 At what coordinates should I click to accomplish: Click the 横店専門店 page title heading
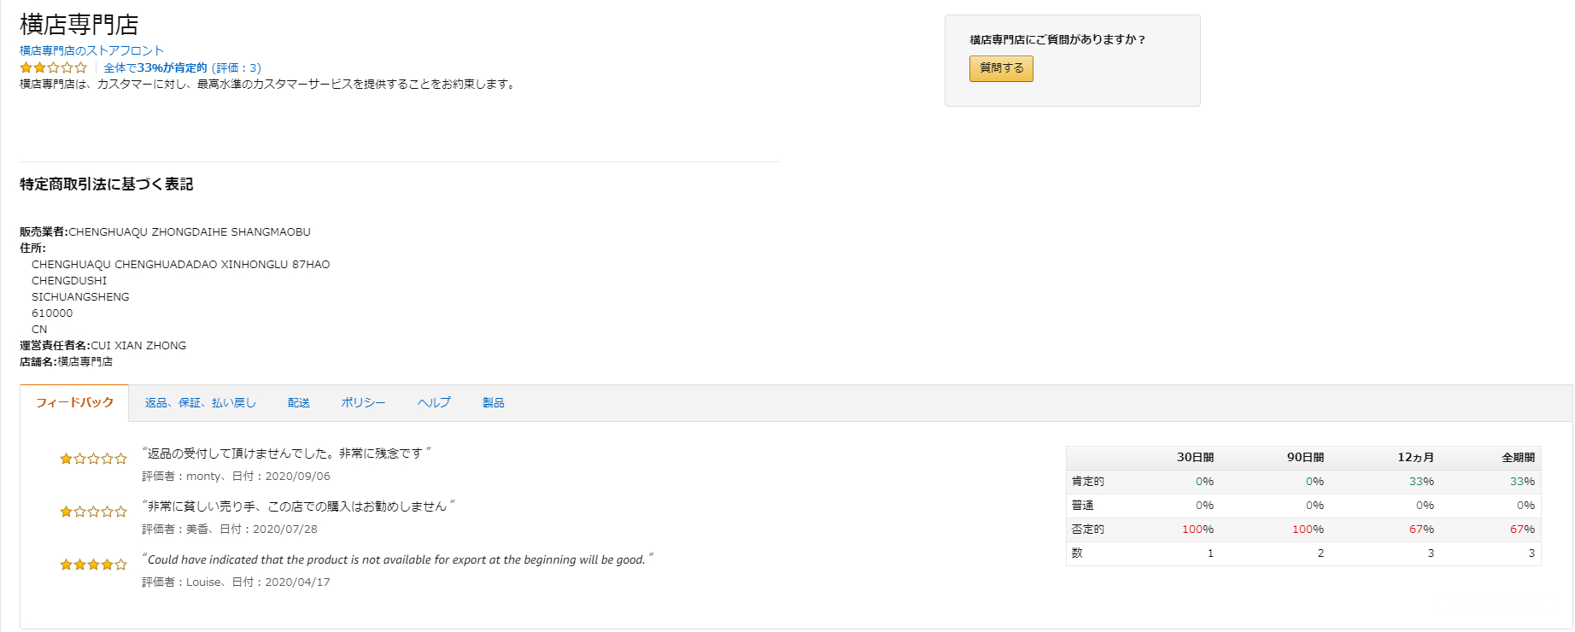click(x=79, y=25)
